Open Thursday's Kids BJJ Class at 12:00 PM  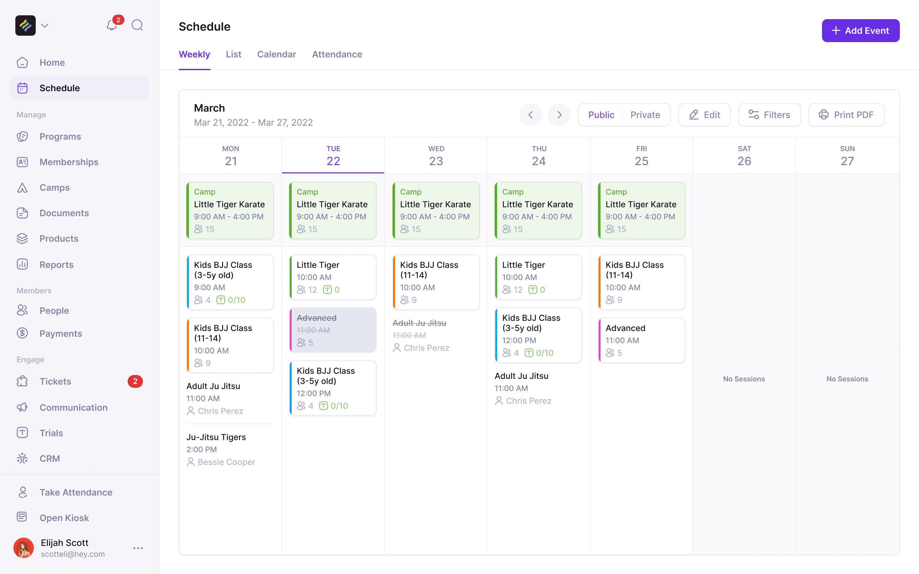pyautogui.click(x=539, y=335)
